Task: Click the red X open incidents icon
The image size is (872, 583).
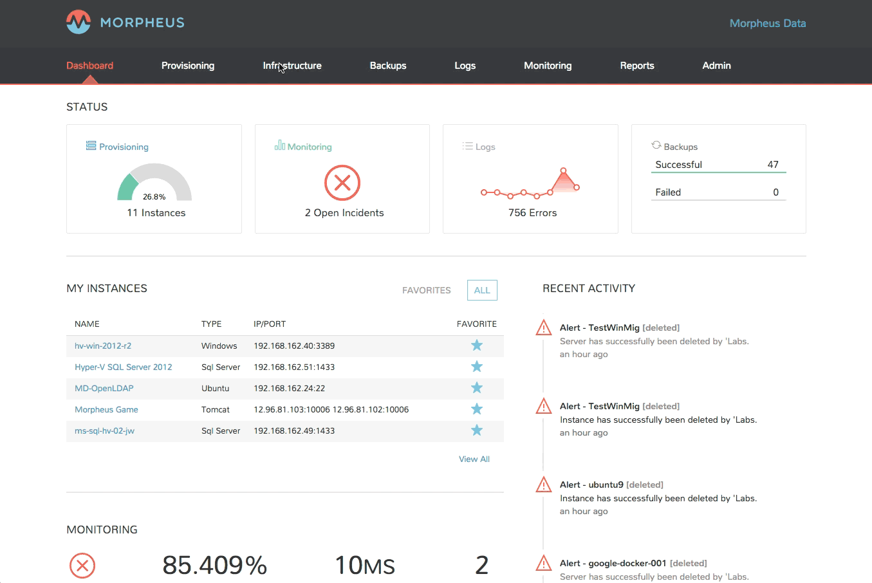Action: 342,183
